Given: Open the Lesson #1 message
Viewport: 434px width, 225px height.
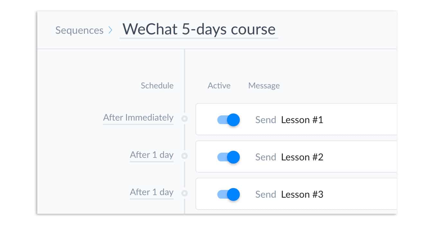Looking at the screenshot, I should point(302,120).
